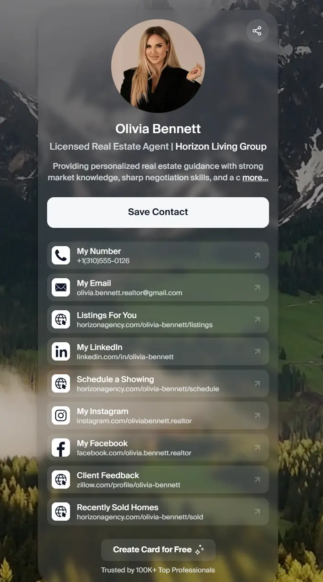The height and width of the screenshot is (582, 323).
Task: Open the arrow icon on My Number row
Action: (x=257, y=255)
